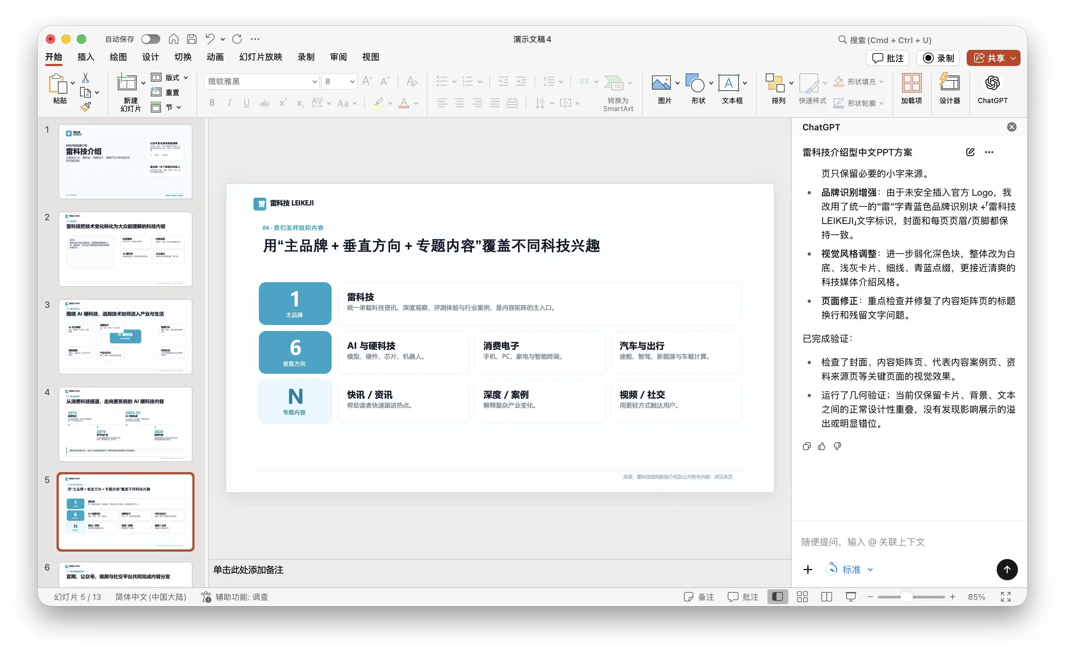
Task: Click the Home icon in title bar
Action: tap(173, 39)
